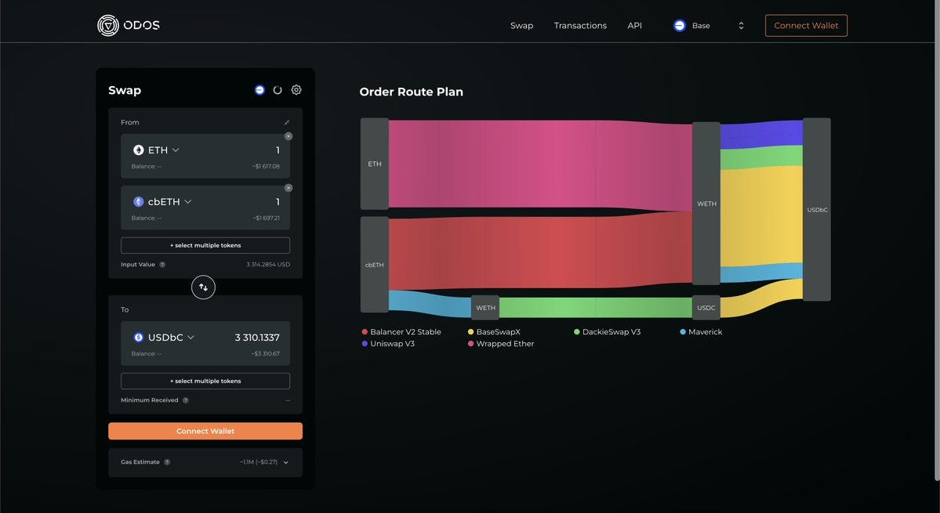
Task: Click DackieSwap V3 legend swatch
Action: click(x=577, y=332)
